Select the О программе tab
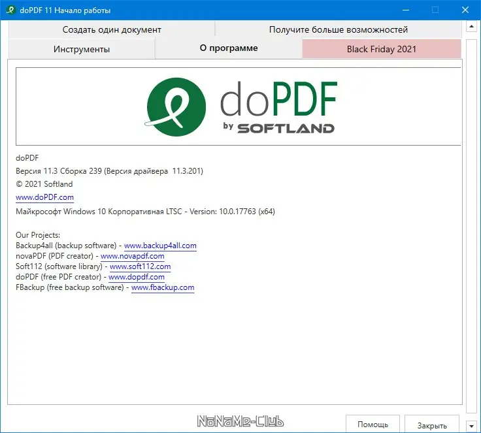This screenshot has height=433, width=481. pos(229,48)
